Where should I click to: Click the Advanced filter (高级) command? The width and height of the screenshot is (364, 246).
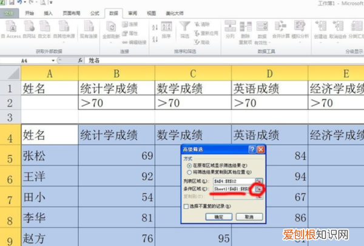click(202, 43)
